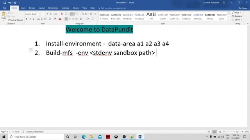Toggle Bold formatting

(x=27, y=19)
